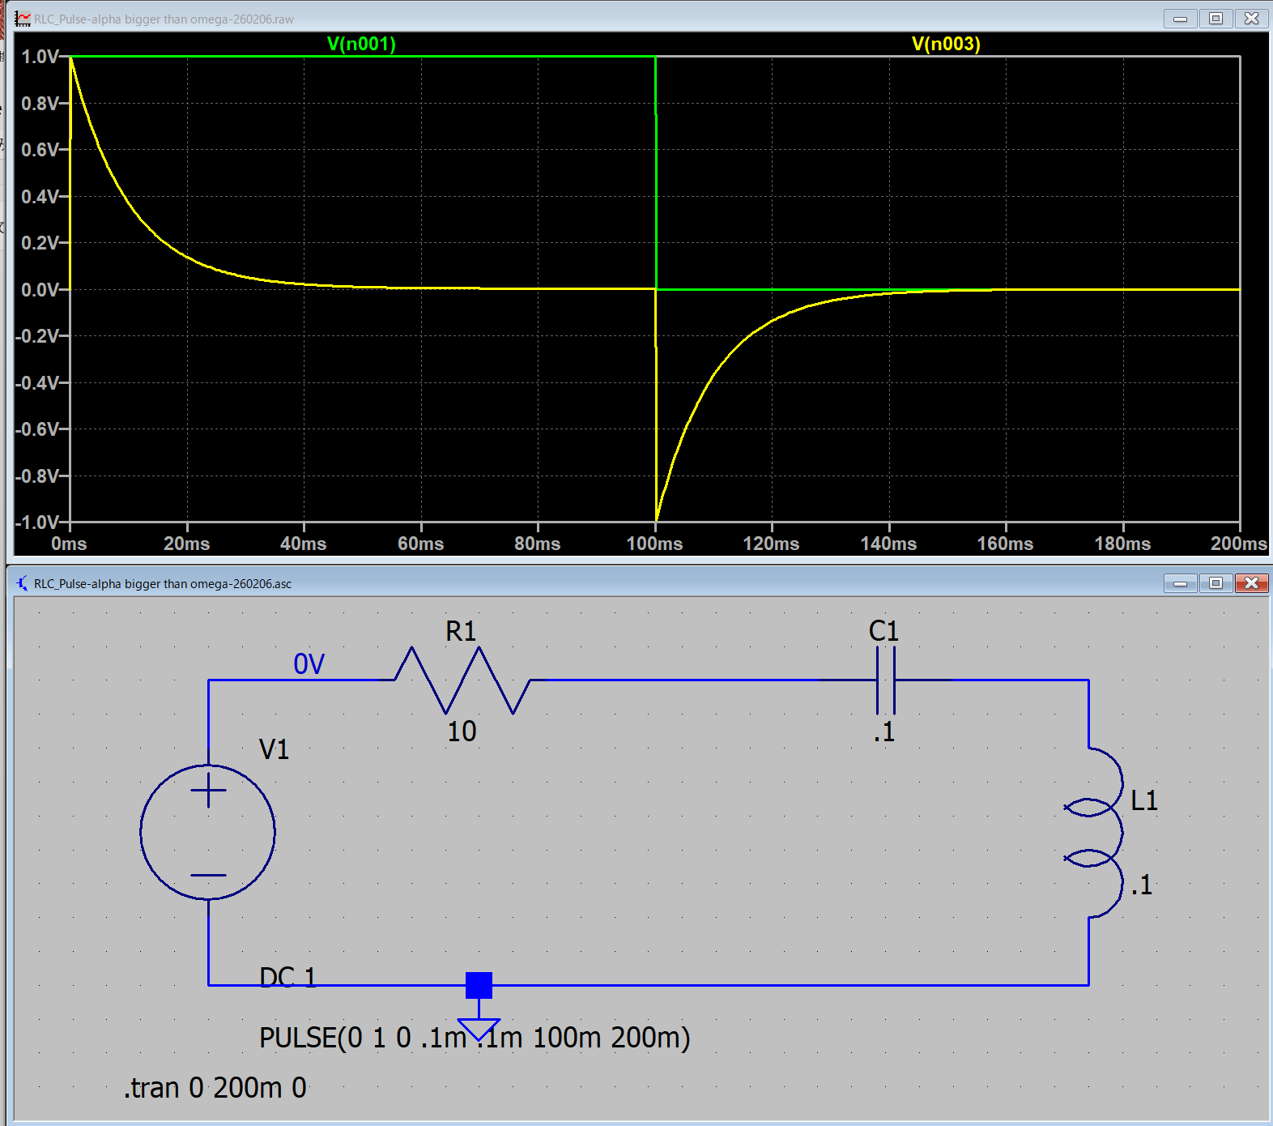Click the blue square wire junction
Screen dimensions: 1273x1126
pos(479,985)
